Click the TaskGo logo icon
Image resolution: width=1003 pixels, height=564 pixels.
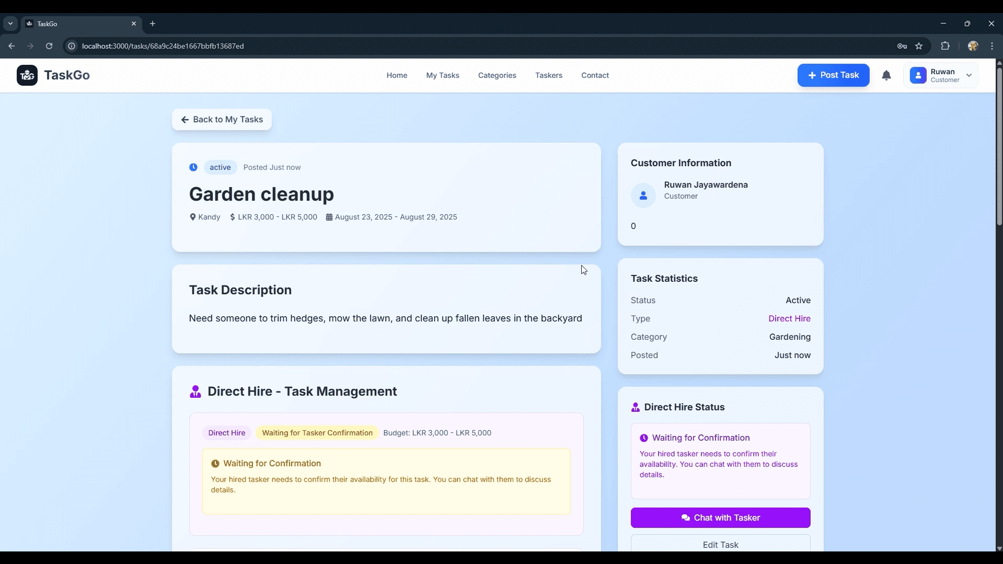[27, 75]
